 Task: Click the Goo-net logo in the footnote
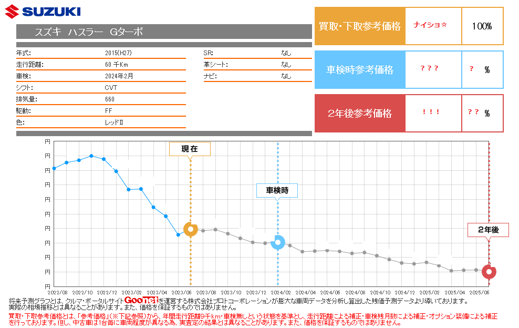coord(141,300)
